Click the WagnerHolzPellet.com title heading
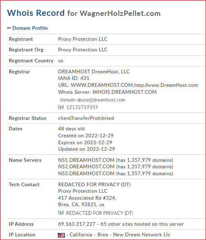Viewport: 206px width, 240px height. [x=120, y=13]
